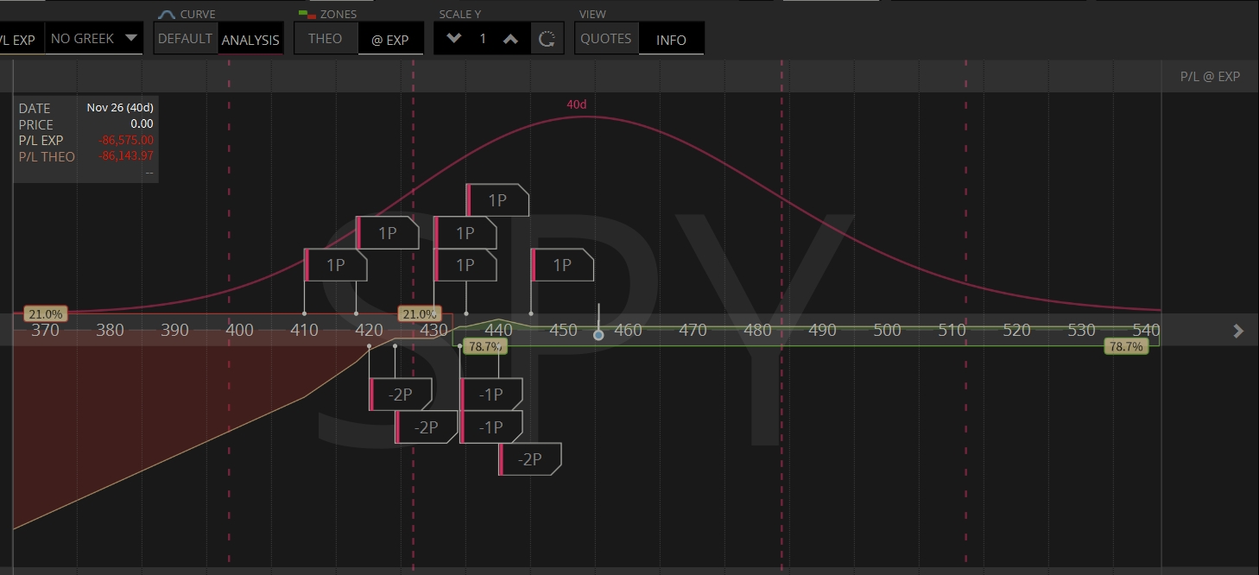This screenshot has height=575, width=1259.
Task: Click the rightmost 1P flag near 445
Action: point(562,265)
